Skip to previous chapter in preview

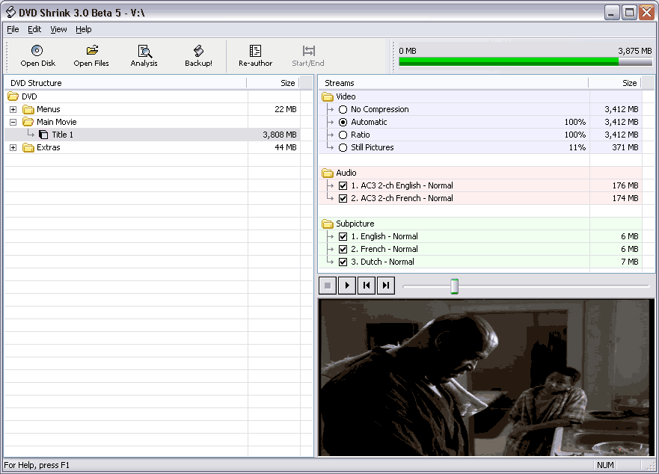367,286
